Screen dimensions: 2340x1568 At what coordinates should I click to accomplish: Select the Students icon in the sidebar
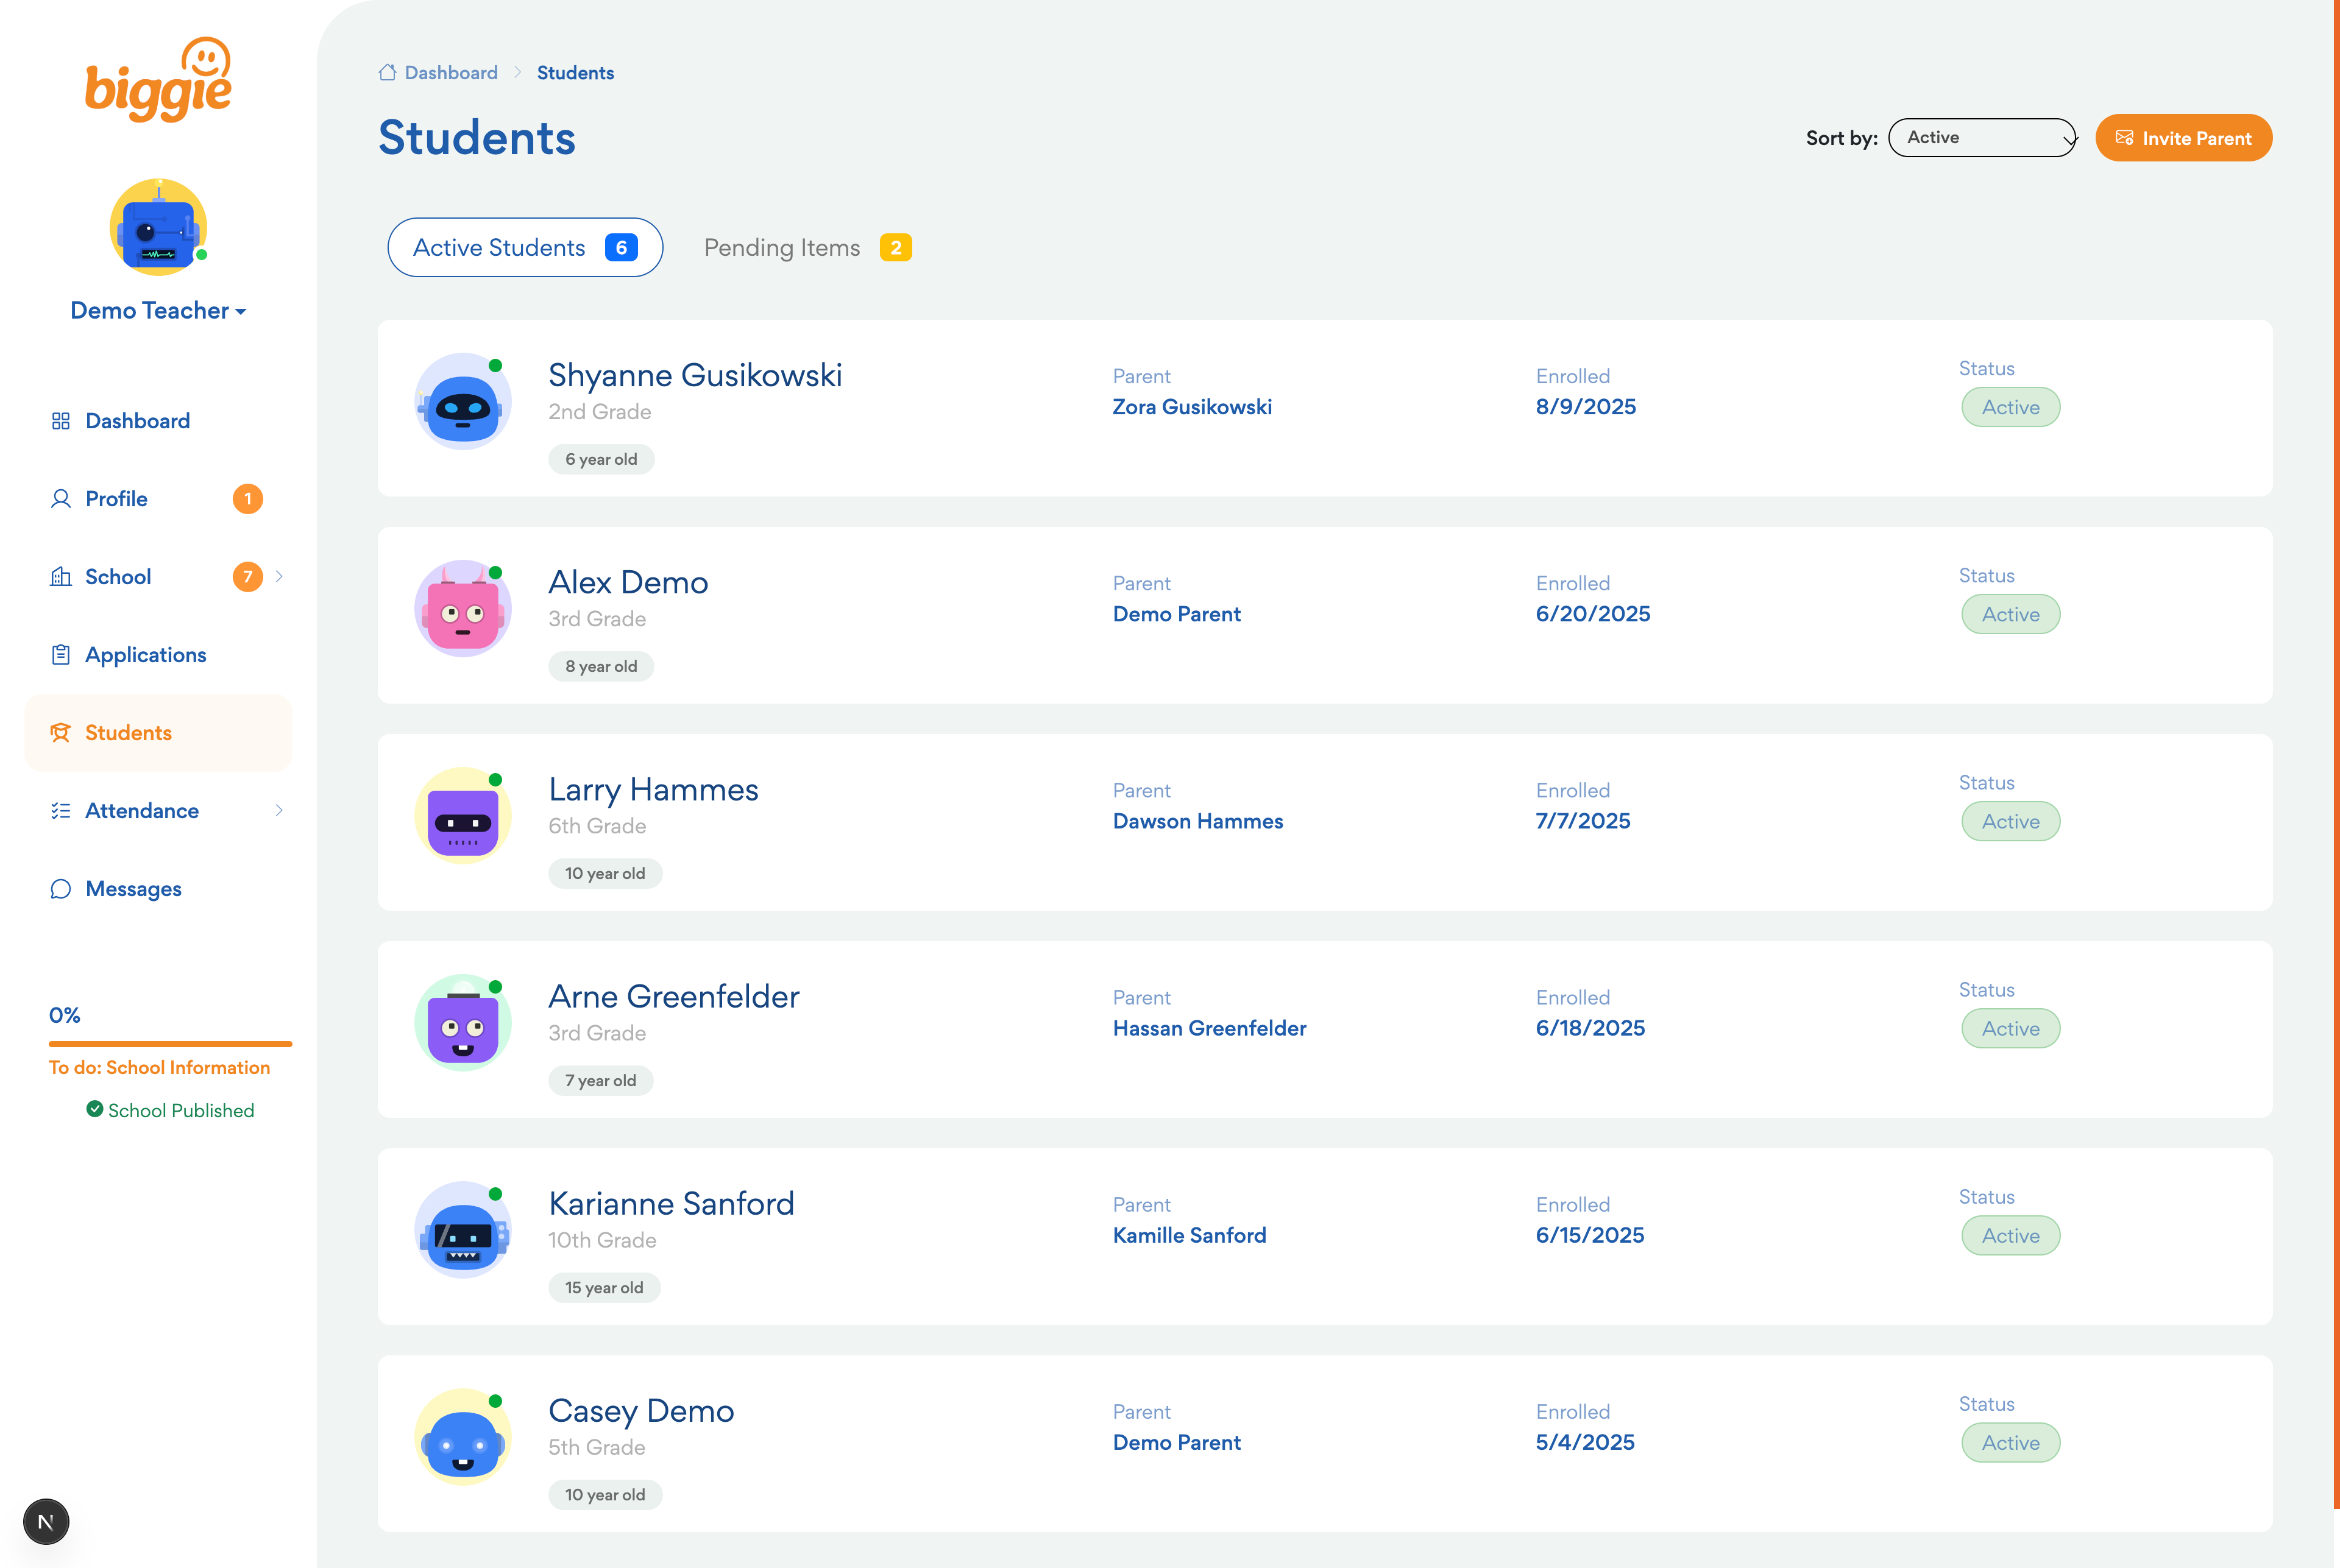61,732
